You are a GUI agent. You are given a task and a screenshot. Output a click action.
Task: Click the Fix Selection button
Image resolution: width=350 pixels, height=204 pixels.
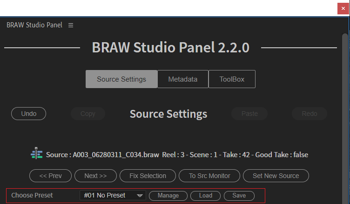pyautogui.click(x=148, y=176)
